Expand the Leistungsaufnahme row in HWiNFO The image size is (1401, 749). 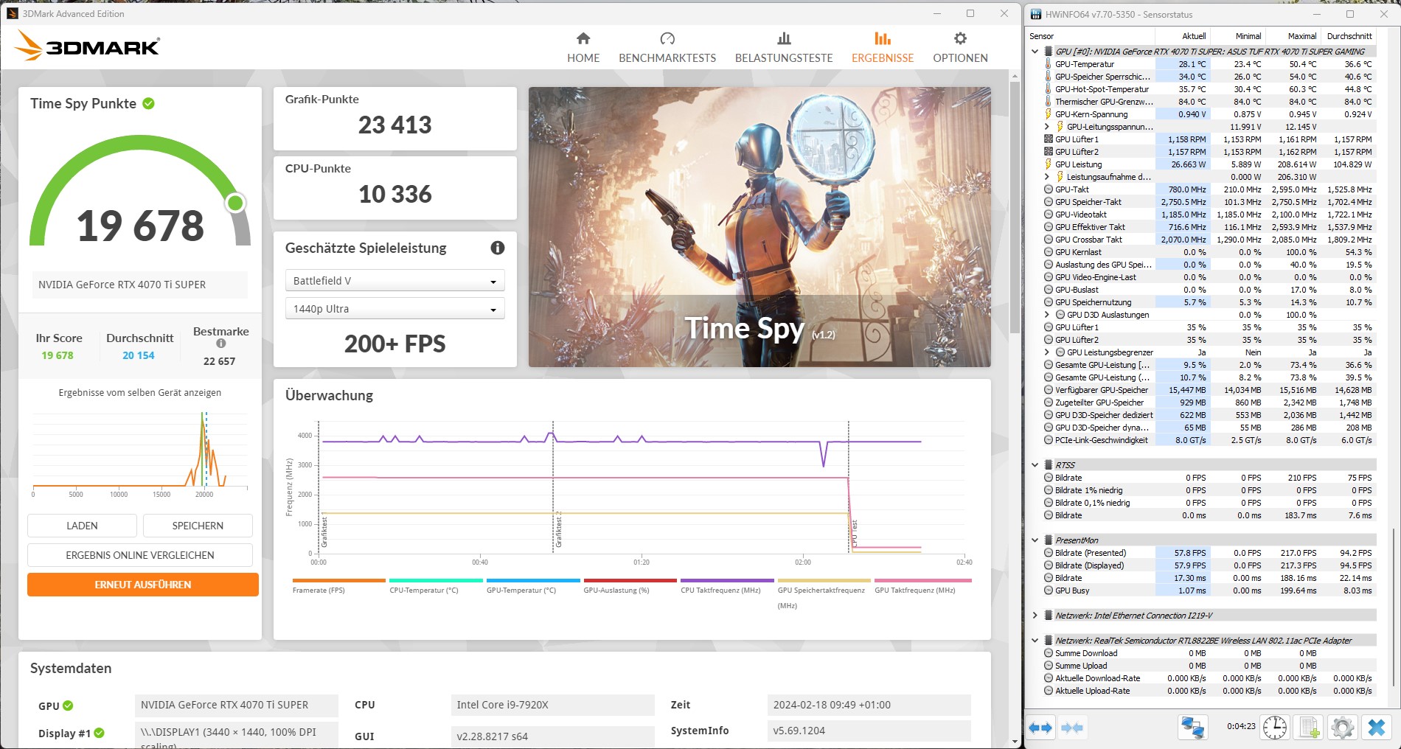[x=1046, y=177]
